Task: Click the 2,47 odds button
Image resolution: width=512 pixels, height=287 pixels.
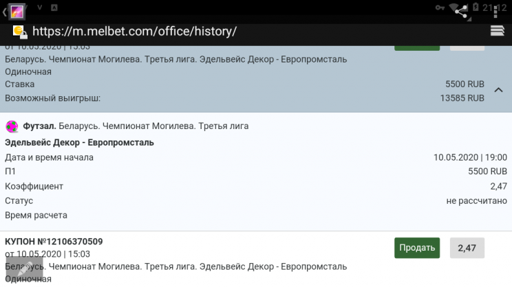Action: 467,248
